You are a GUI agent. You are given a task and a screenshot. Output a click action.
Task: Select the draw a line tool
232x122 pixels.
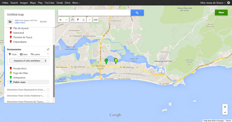tap(83, 20)
